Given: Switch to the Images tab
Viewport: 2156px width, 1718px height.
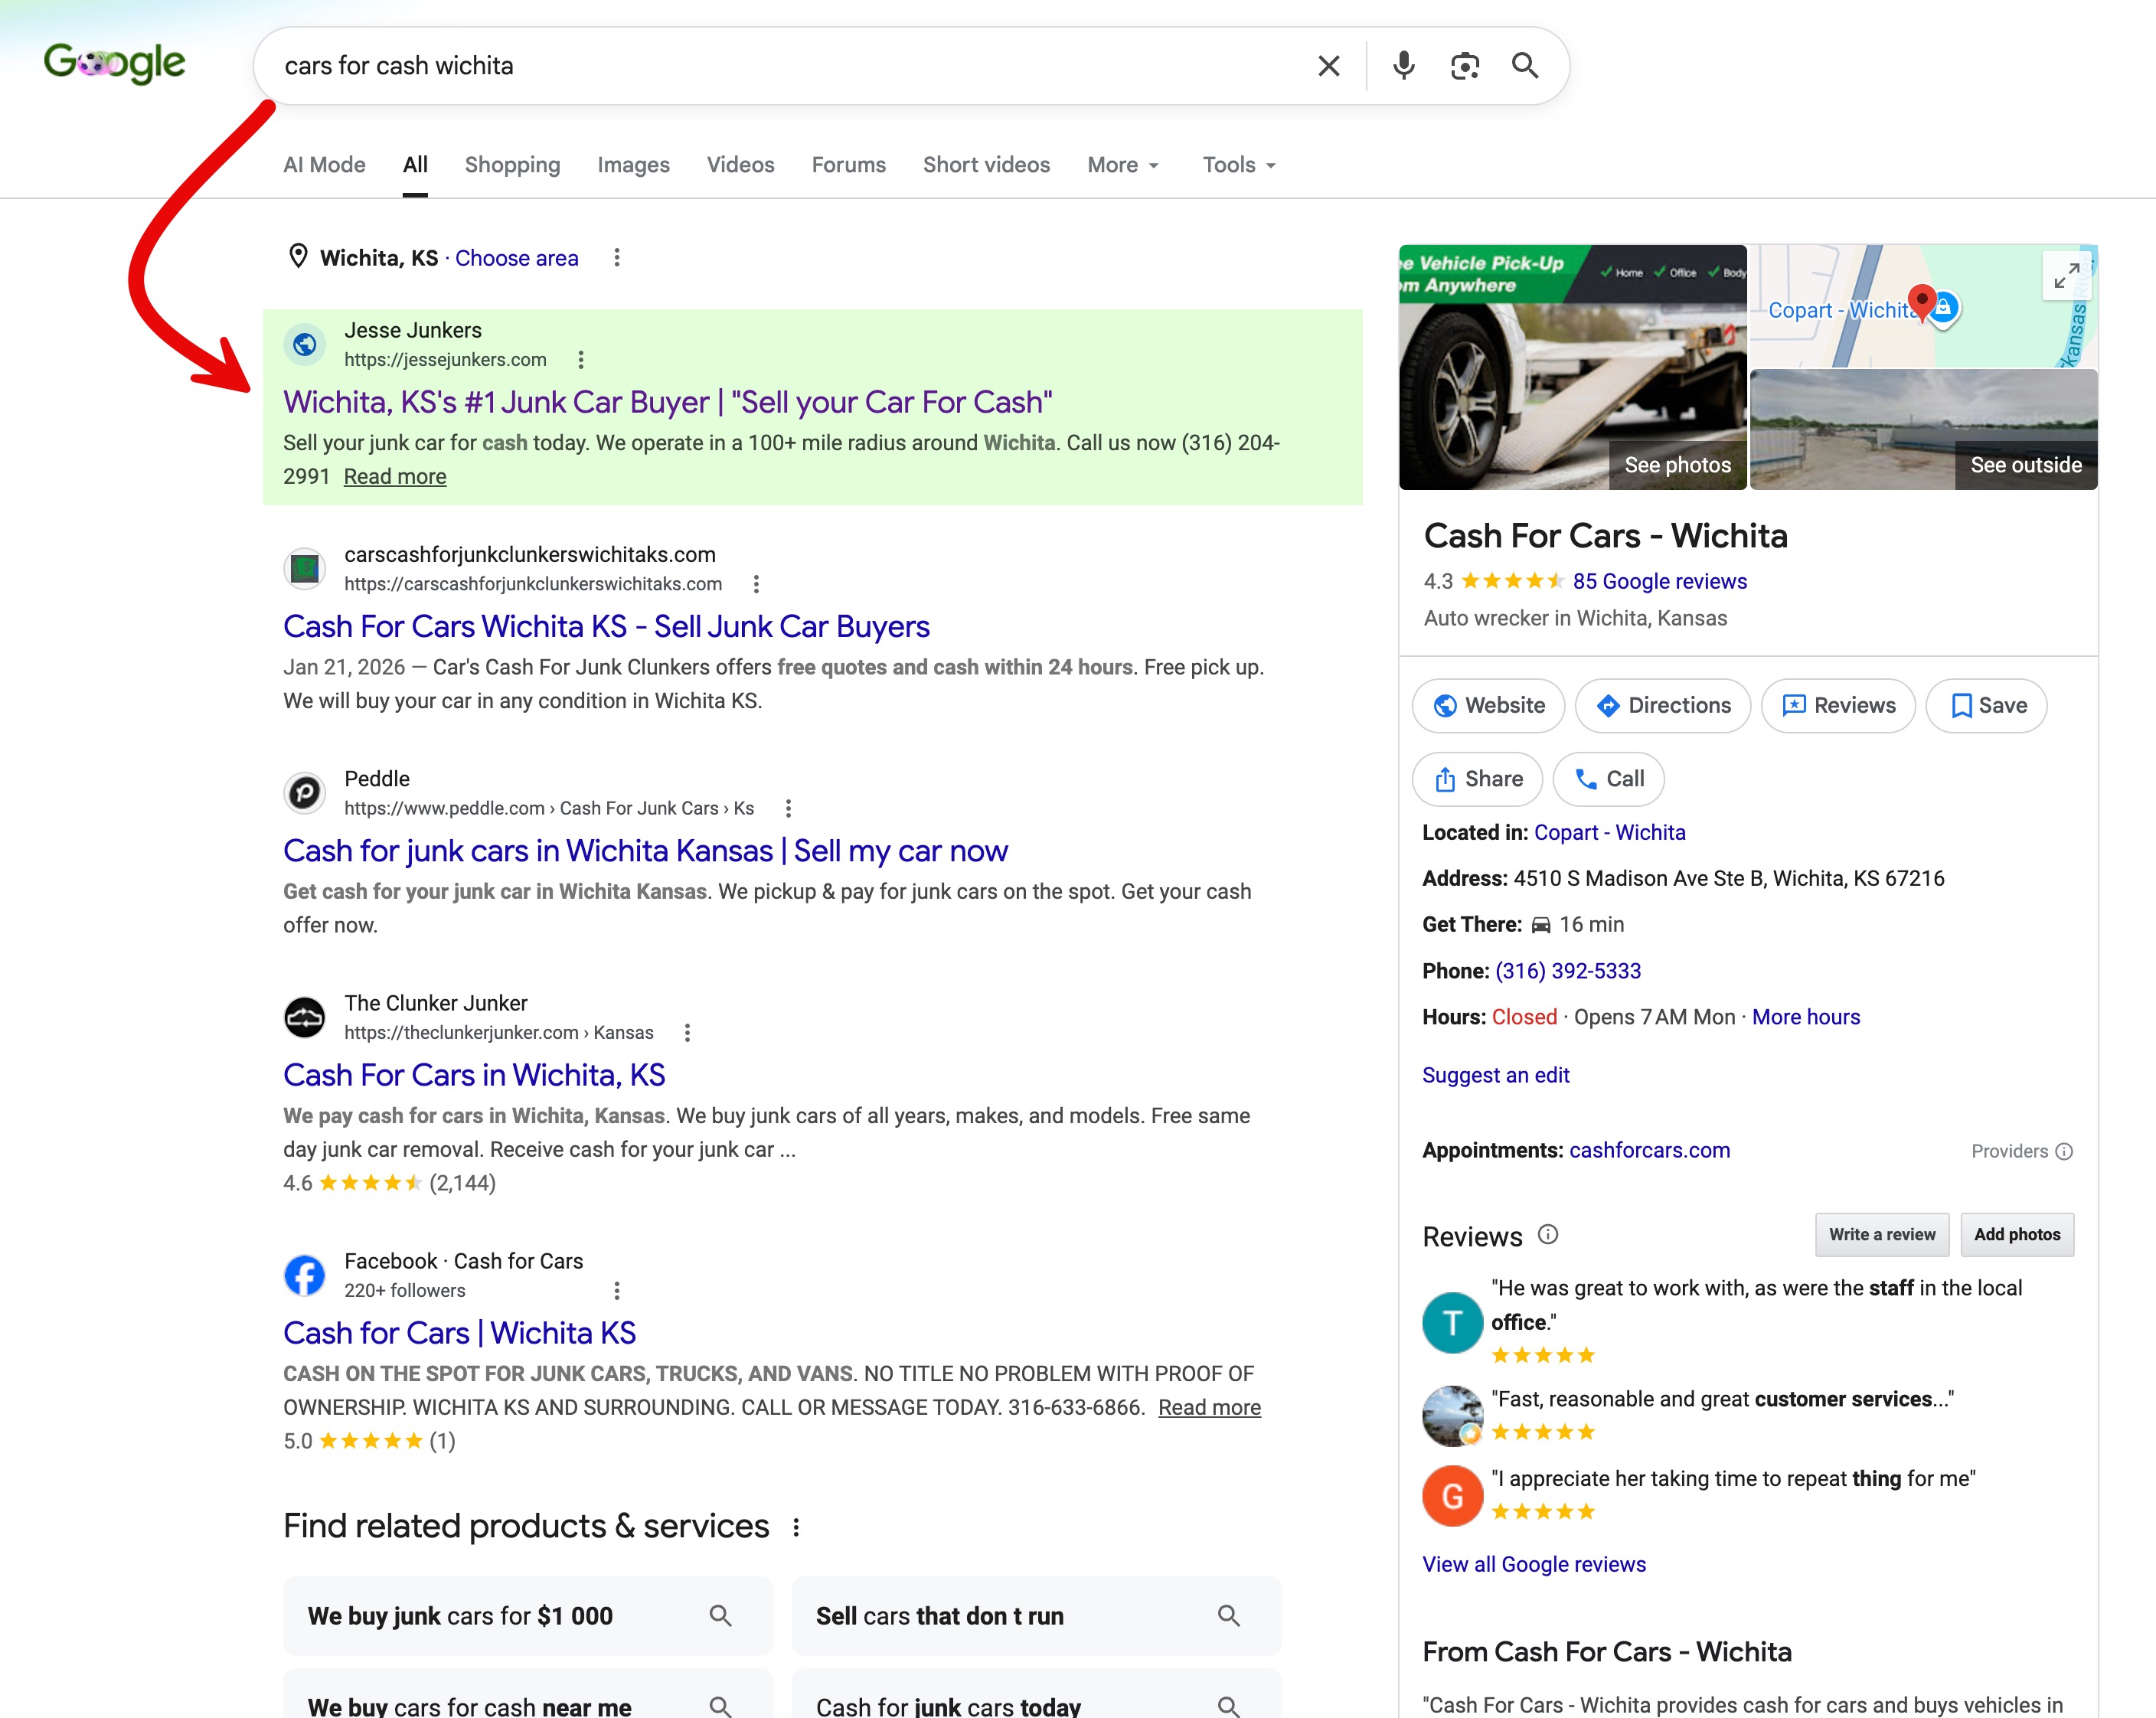Looking at the screenshot, I should click(x=633, y=165).
